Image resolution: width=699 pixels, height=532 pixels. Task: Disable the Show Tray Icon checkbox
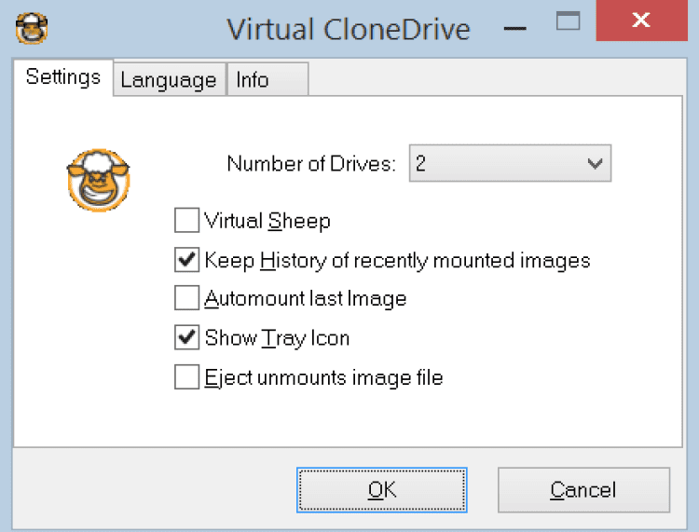[x=187, y=337]
